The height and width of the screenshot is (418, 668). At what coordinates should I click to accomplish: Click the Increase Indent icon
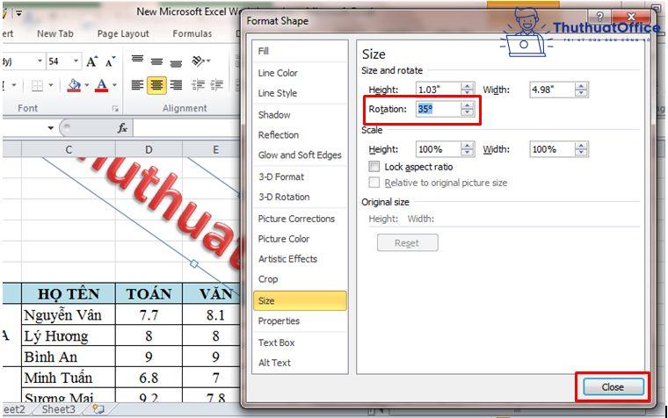(x=216, y=85)
